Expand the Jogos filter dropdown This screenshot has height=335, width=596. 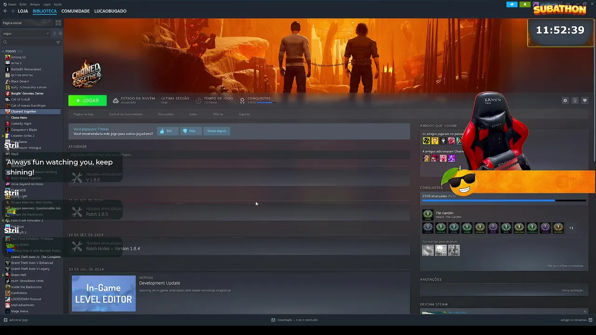point(26,33)
